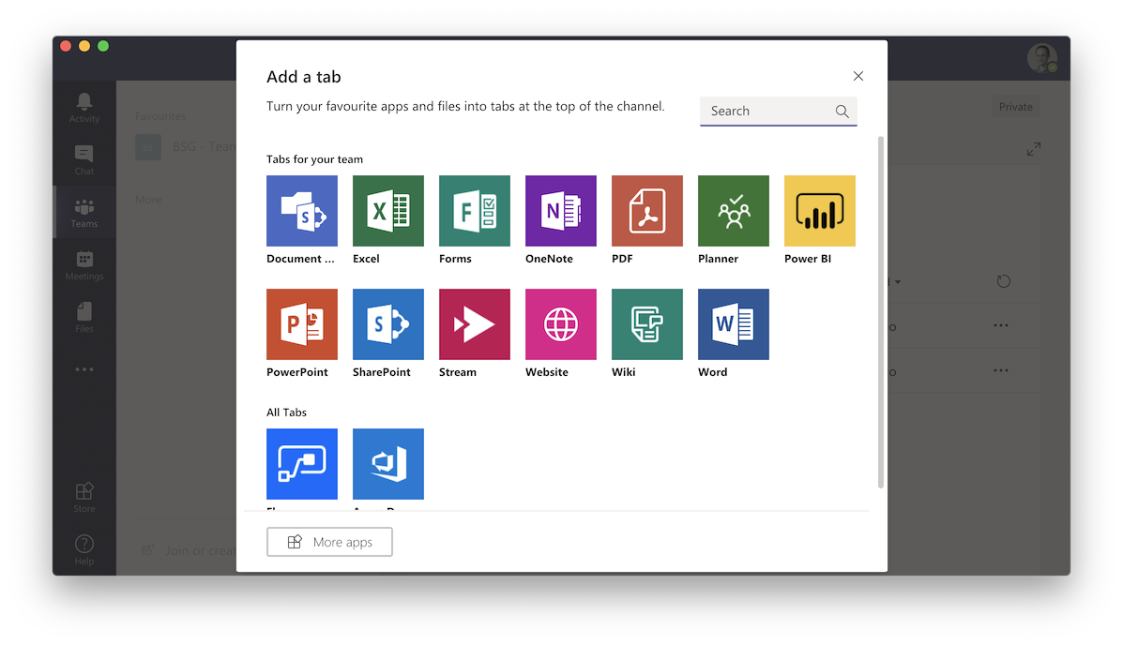The height and width of the screenshot is (645, 1123).
Task: Click the Favourites heading in the teams list
Action: tap(160, 116)
